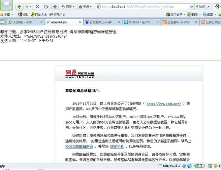Click the 发件人地址 sender address text
The image size is (221, 170).
tap(34, 36)
